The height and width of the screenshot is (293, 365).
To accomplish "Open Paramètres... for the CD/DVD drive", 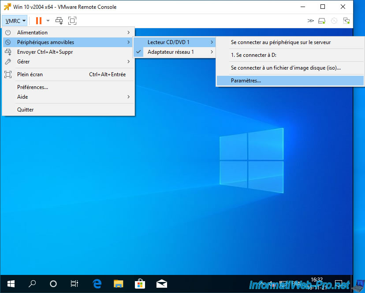I will 290,81.
